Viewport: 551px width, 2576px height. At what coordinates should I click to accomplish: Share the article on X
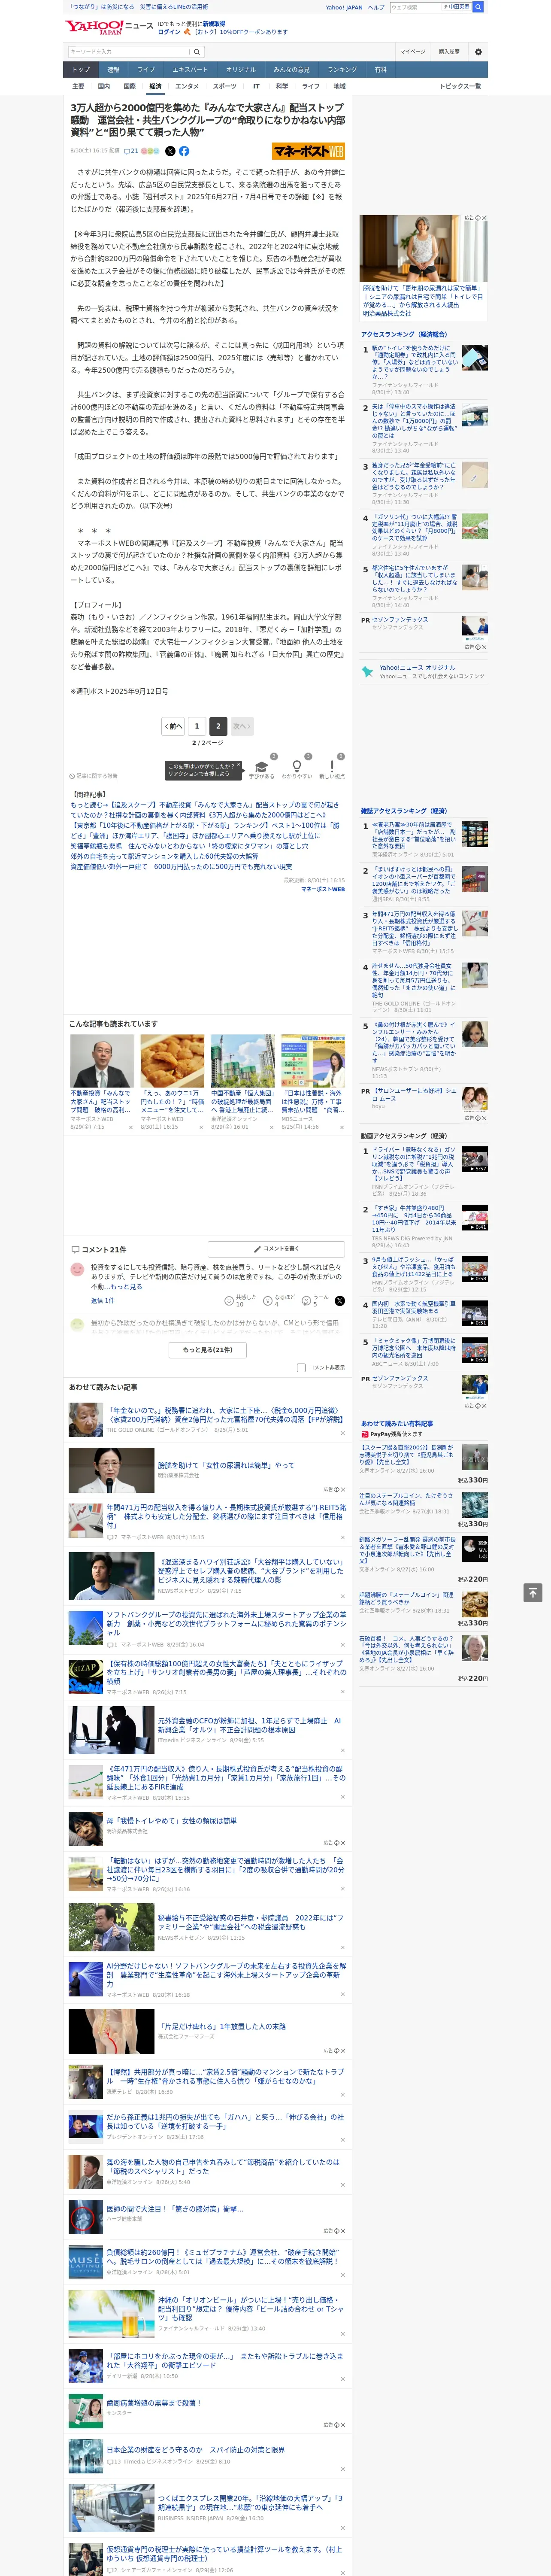point(170,151)
